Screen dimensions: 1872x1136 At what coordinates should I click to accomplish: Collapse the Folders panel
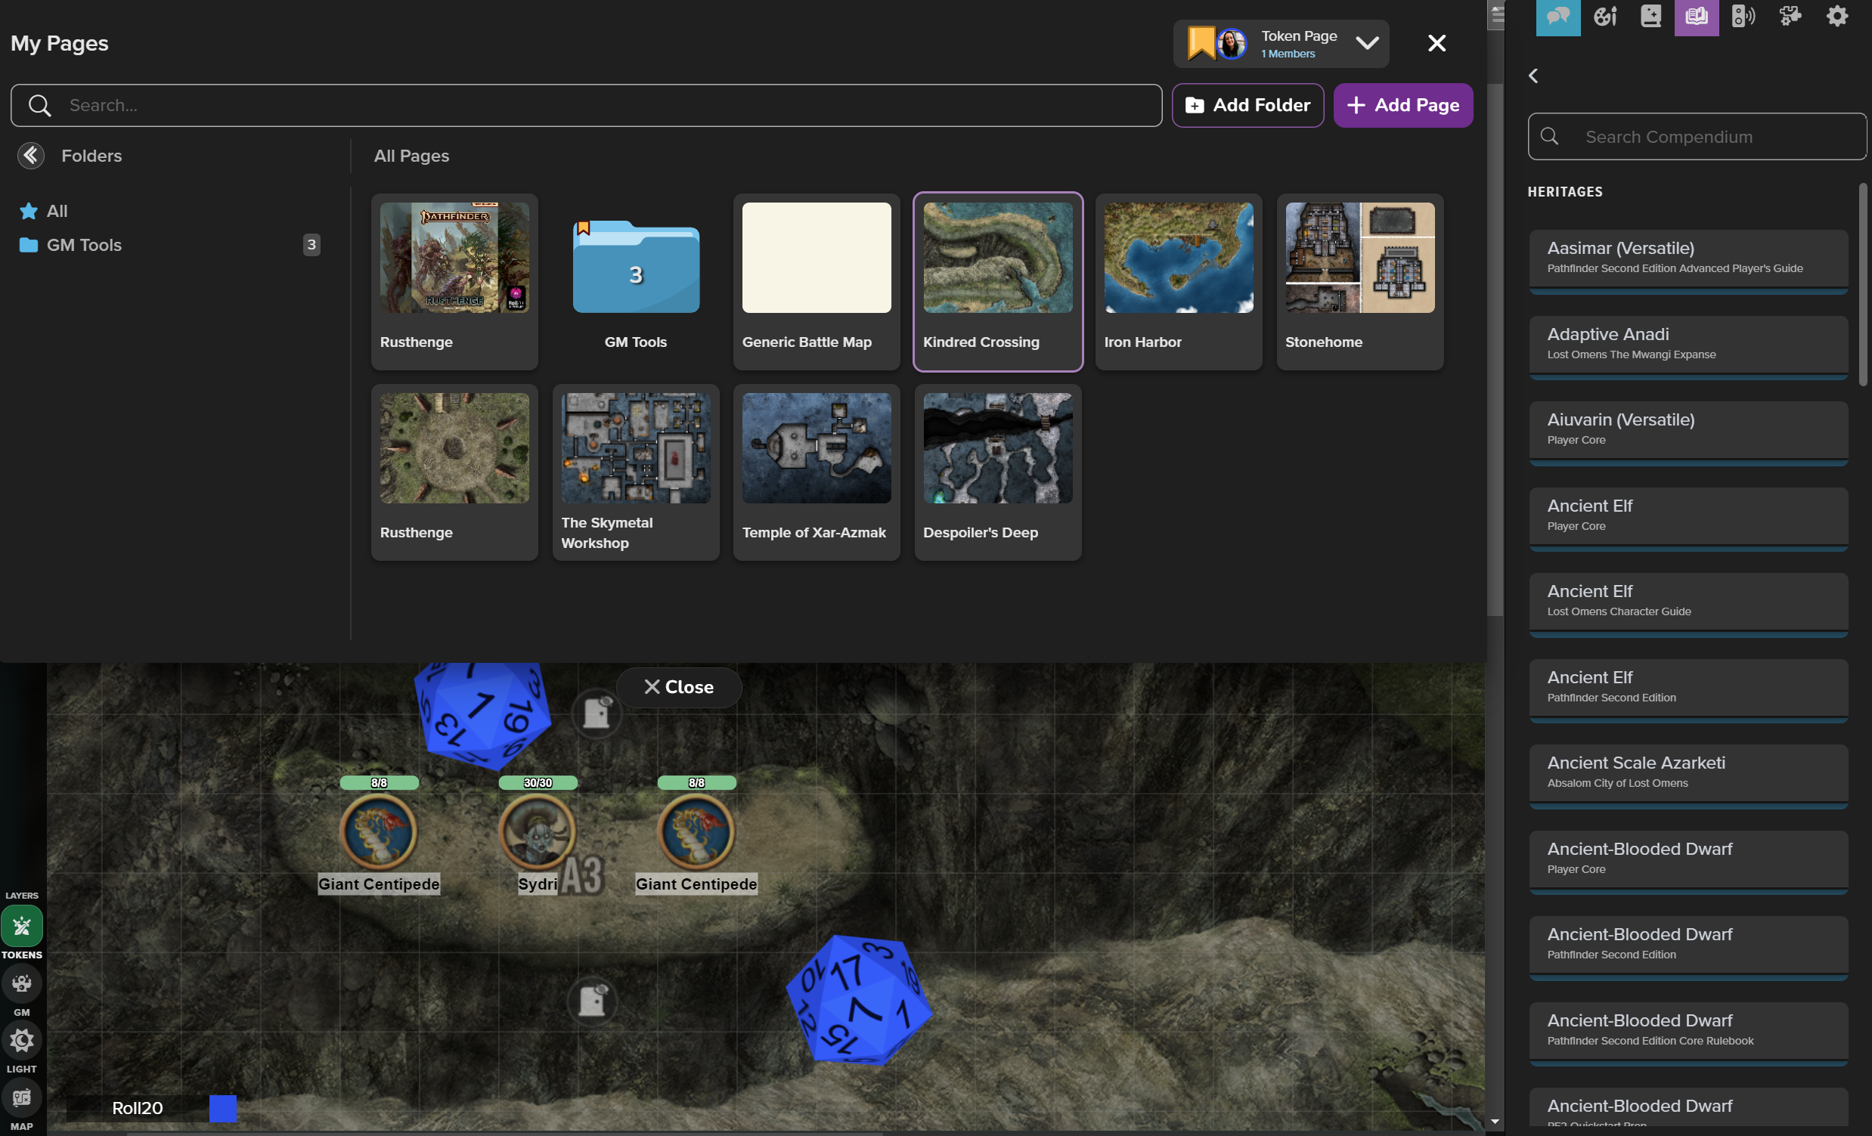pos(31,156)
